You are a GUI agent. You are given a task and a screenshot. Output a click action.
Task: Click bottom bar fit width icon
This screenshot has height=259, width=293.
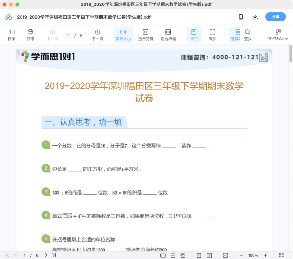point(173,255)
